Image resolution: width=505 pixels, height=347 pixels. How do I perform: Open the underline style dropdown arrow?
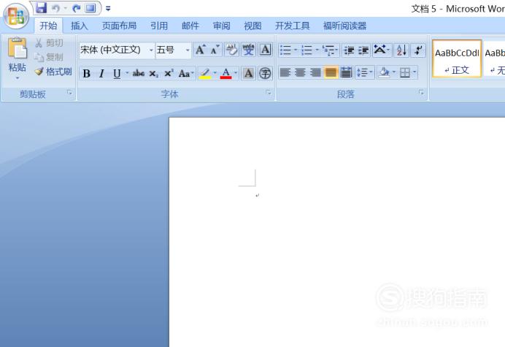(127, 73)
